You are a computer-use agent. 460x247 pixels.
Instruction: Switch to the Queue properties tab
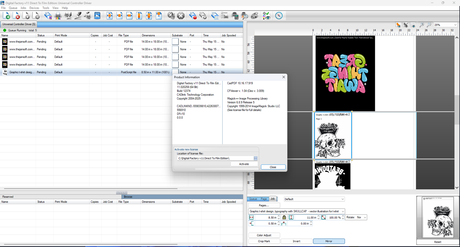[x=253, y=199]
